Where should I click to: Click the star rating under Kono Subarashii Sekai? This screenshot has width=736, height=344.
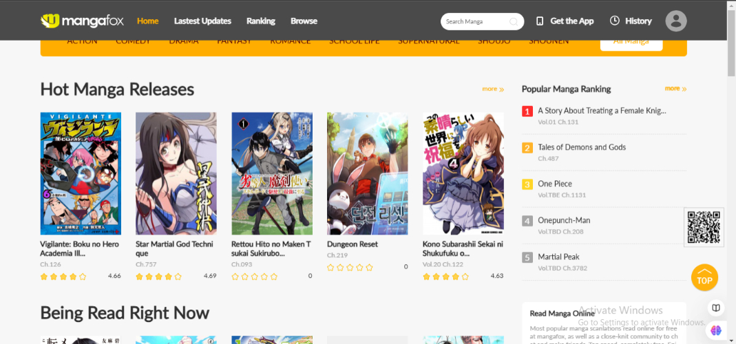pos(446,277)
